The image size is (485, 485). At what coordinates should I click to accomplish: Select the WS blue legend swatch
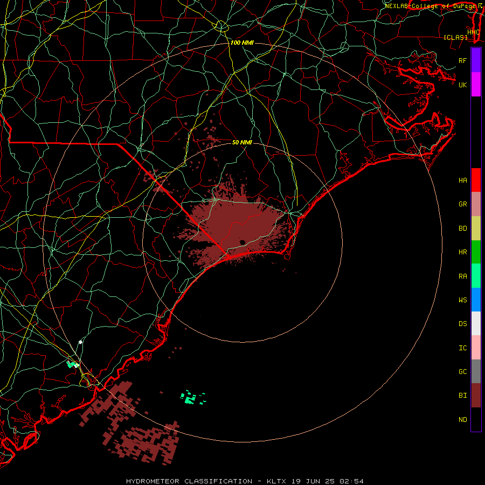click(476, 300)
